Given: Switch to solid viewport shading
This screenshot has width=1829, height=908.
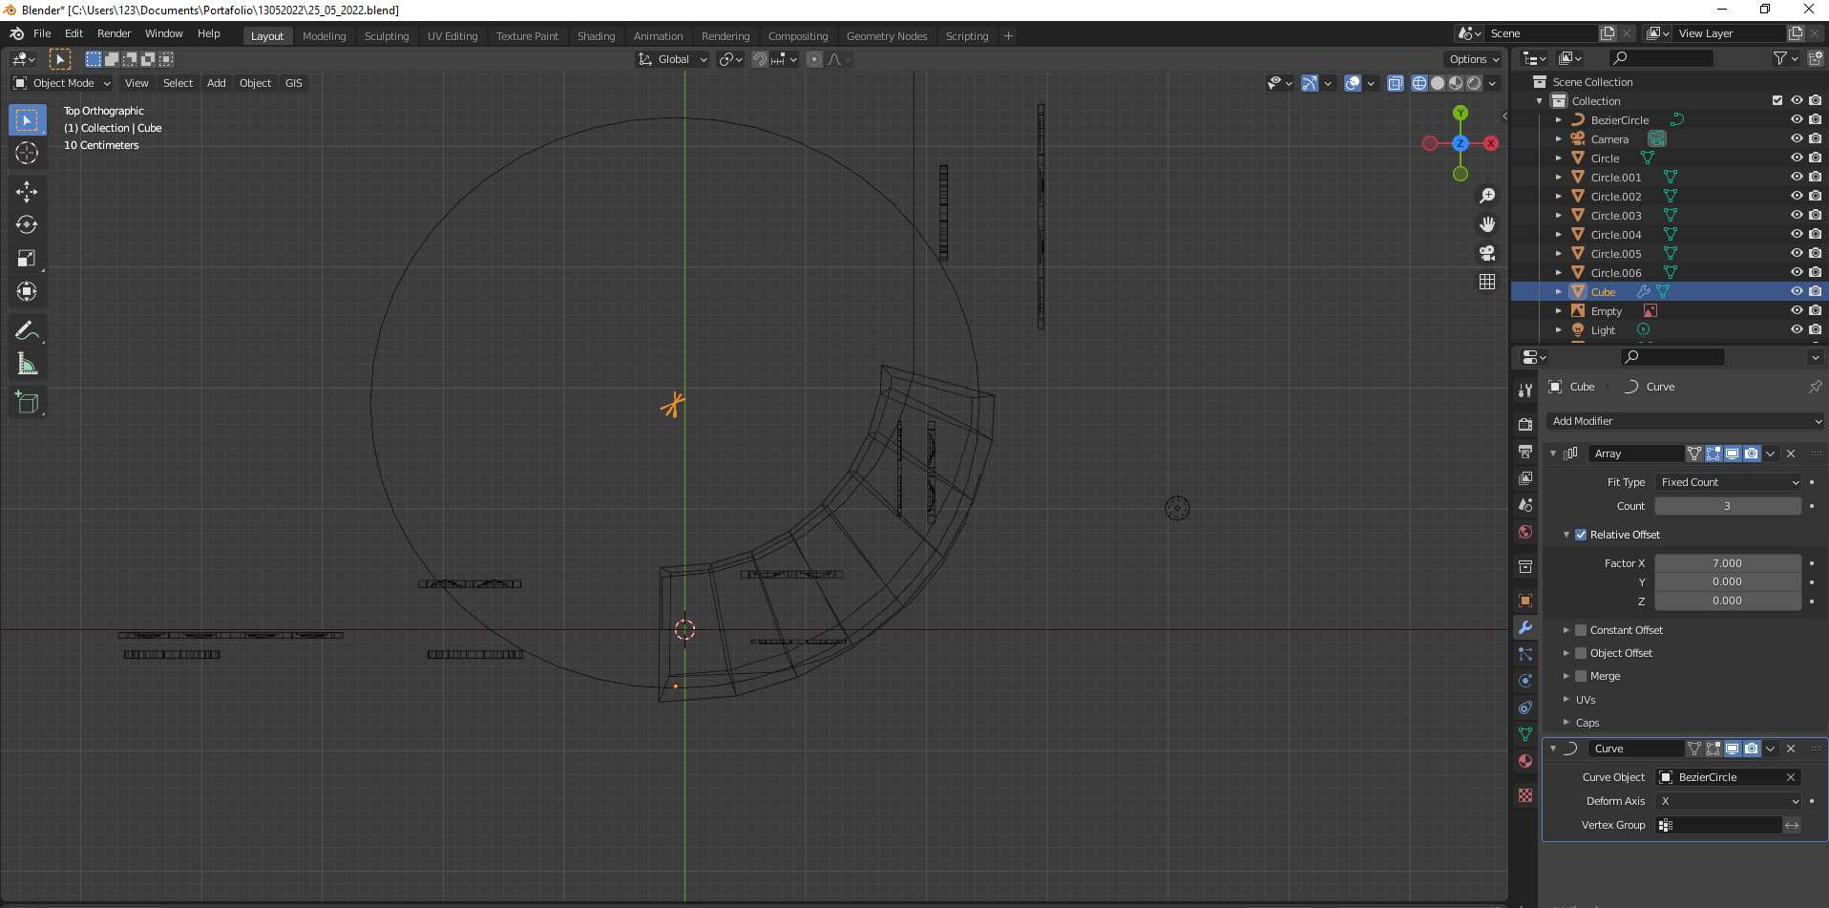Looking at the screenshot, I should click(x=1438, y=83).
